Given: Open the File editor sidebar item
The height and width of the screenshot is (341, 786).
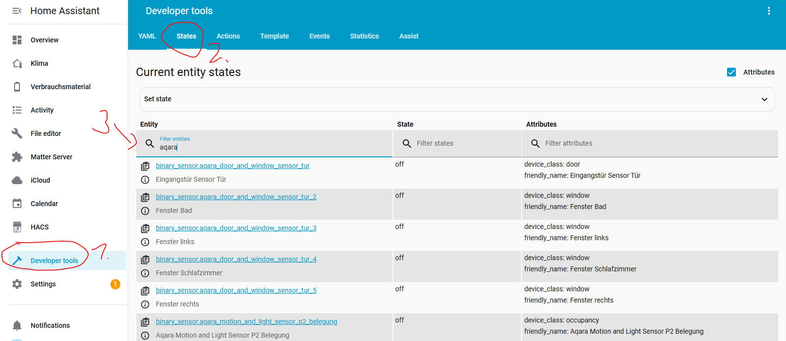Looking at the screenshot, I should (46, 133).
